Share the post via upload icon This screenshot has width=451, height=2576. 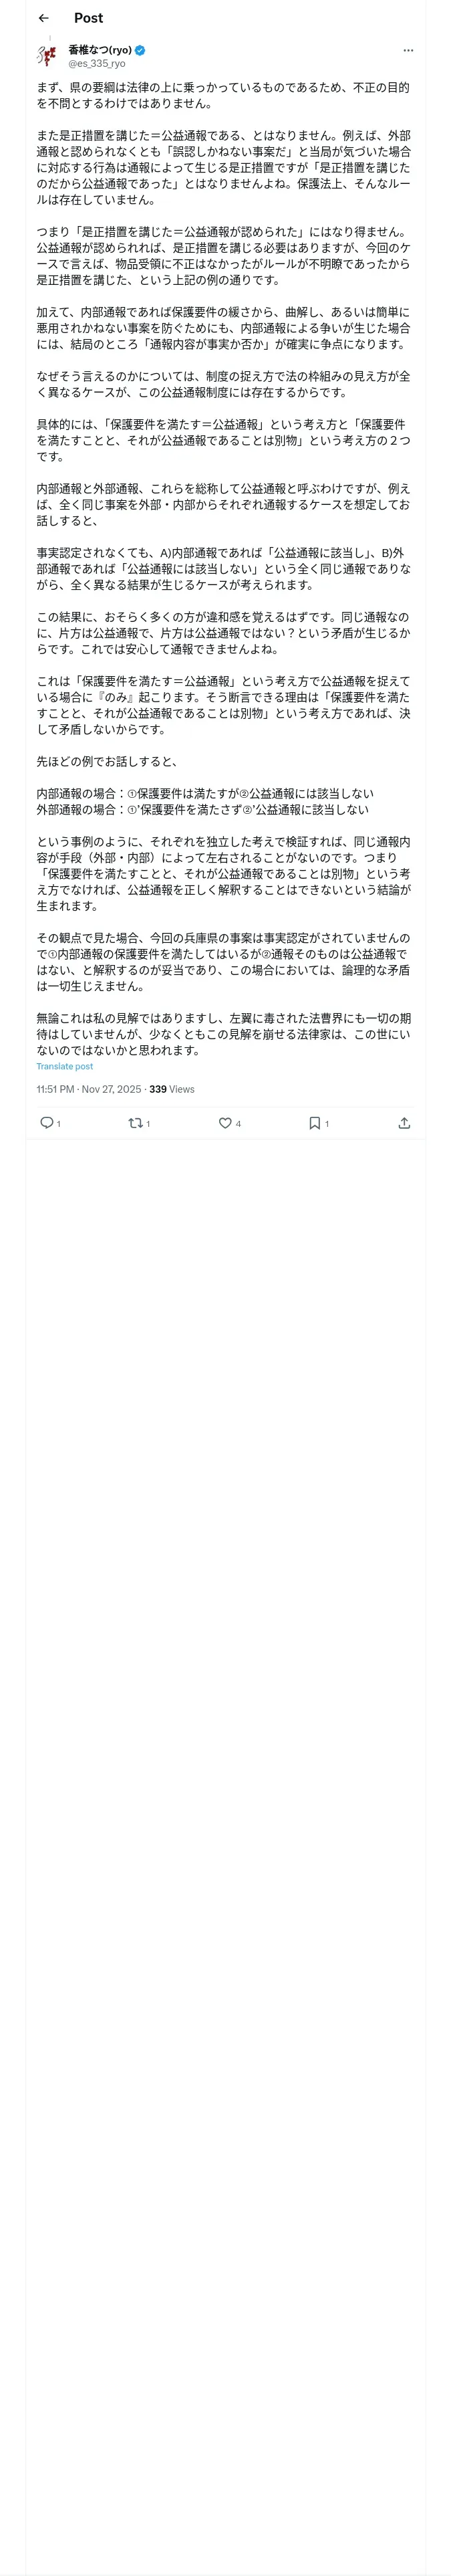click(404, 1123)
